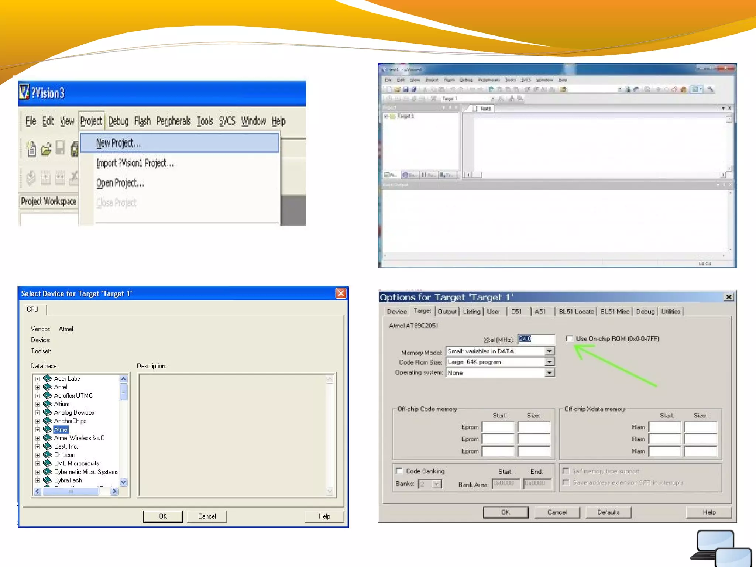Click Help in Select Device dialog
Image resolution: width=756 pixels, height=567 pixels.
click(324, 516)
